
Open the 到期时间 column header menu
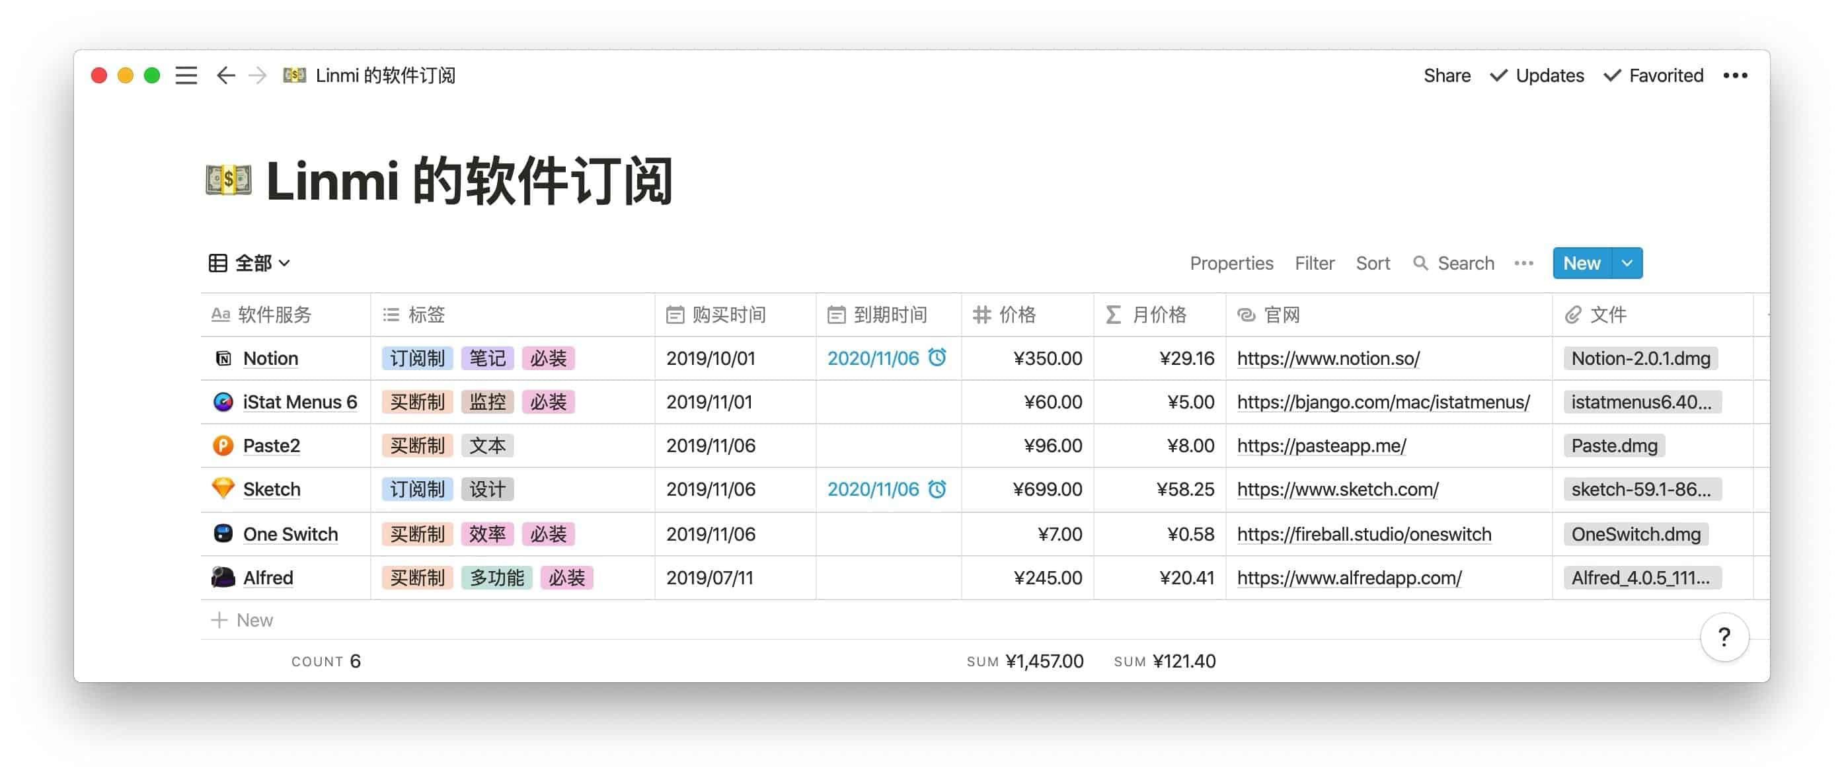pyautogui.click(x=888, y=315)
